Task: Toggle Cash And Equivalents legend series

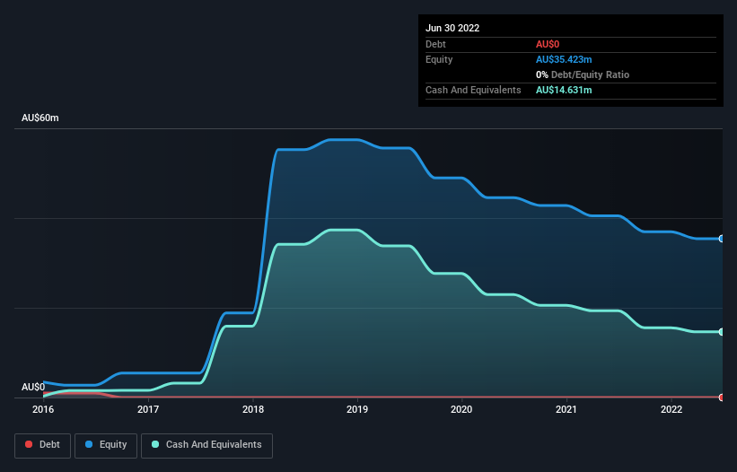Action: tap(206, 445)
